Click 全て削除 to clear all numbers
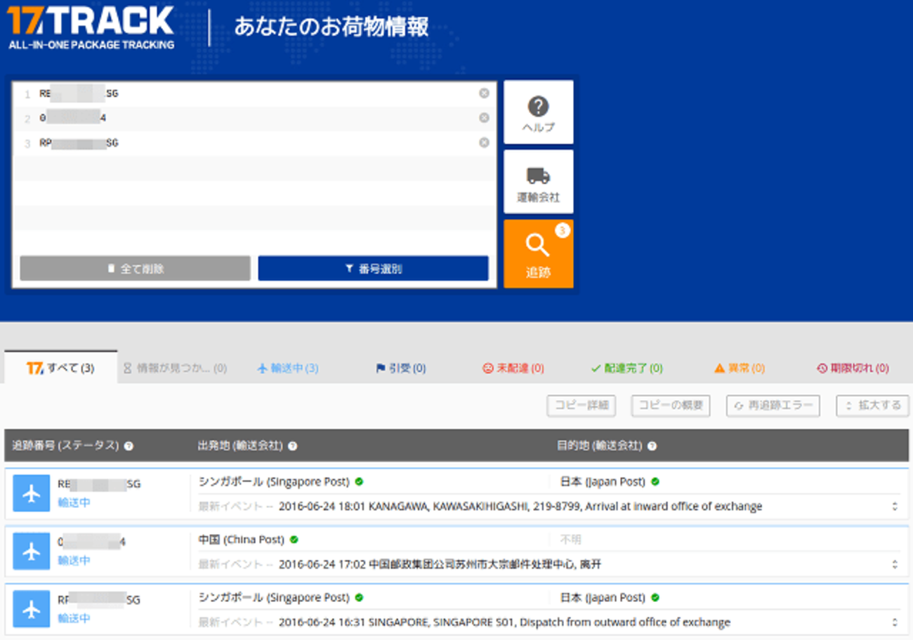 click(x=135, y=268)
